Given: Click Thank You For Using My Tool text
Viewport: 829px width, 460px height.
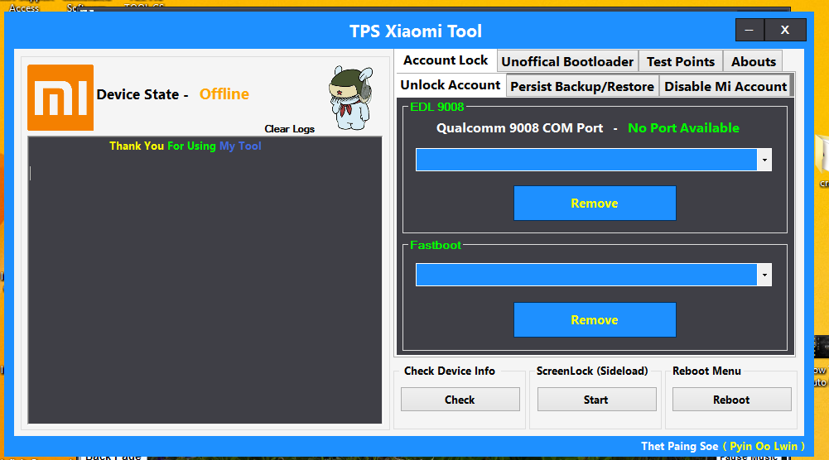Looking at the screenshot, I should pos(185,146).
